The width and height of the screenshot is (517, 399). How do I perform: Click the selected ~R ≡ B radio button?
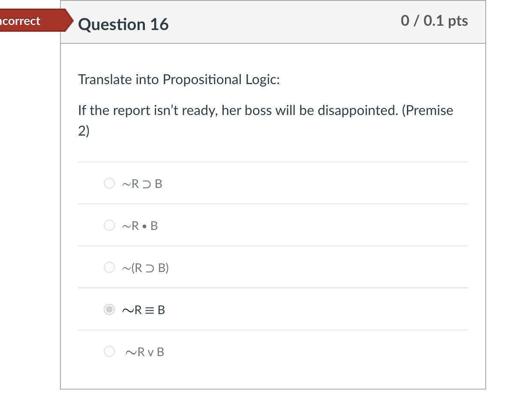coord(109,309)
